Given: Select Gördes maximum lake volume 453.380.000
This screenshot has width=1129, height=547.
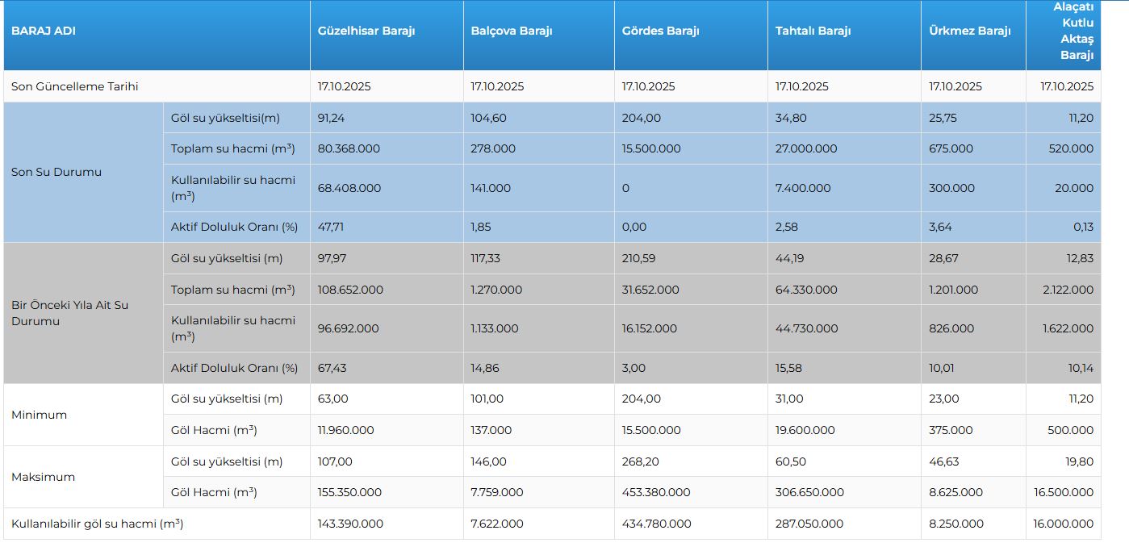Looking at the screenshot, I should point(656,492).
